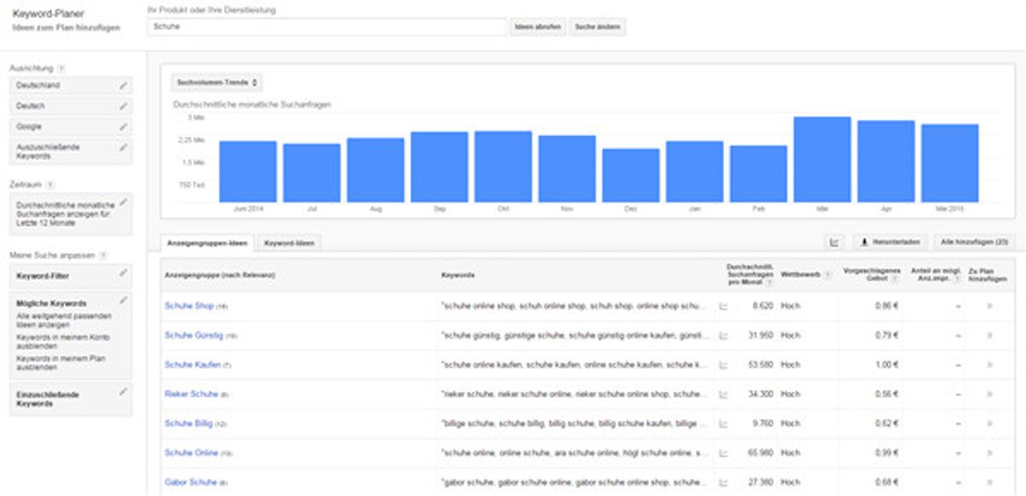Open the Schuhe Shop ad group link
Screen dimensions: 1026x496
click(189, 306)
